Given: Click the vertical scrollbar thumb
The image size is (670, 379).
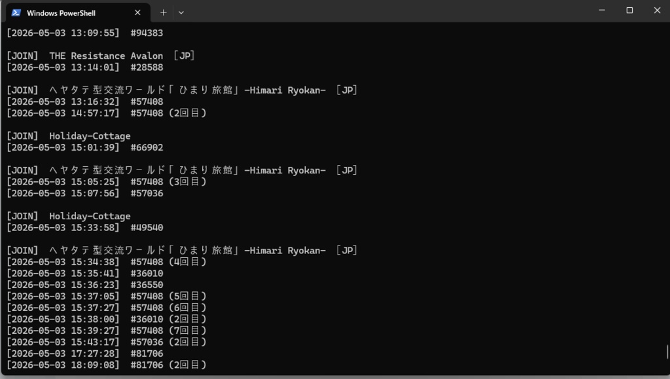Looking at the screenshot, I should point(667,352).
